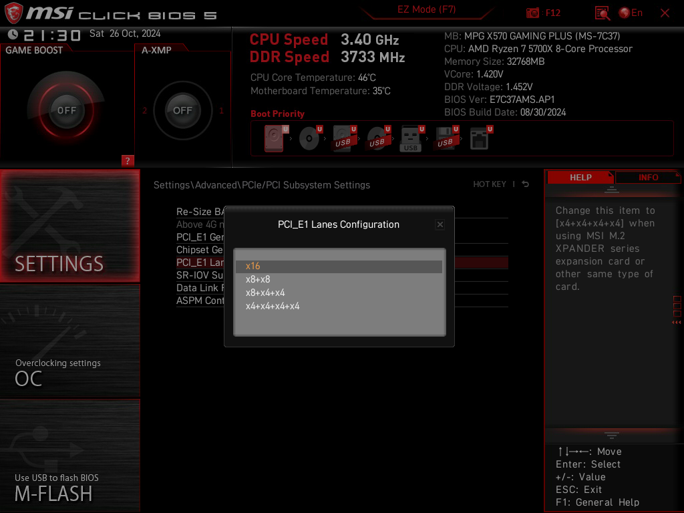
Task: Select the CD/DVD boot priority device
Action: pyautogui.click(x=311, y=138)
